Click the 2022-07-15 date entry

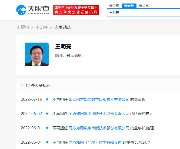(x=31, y=99)
